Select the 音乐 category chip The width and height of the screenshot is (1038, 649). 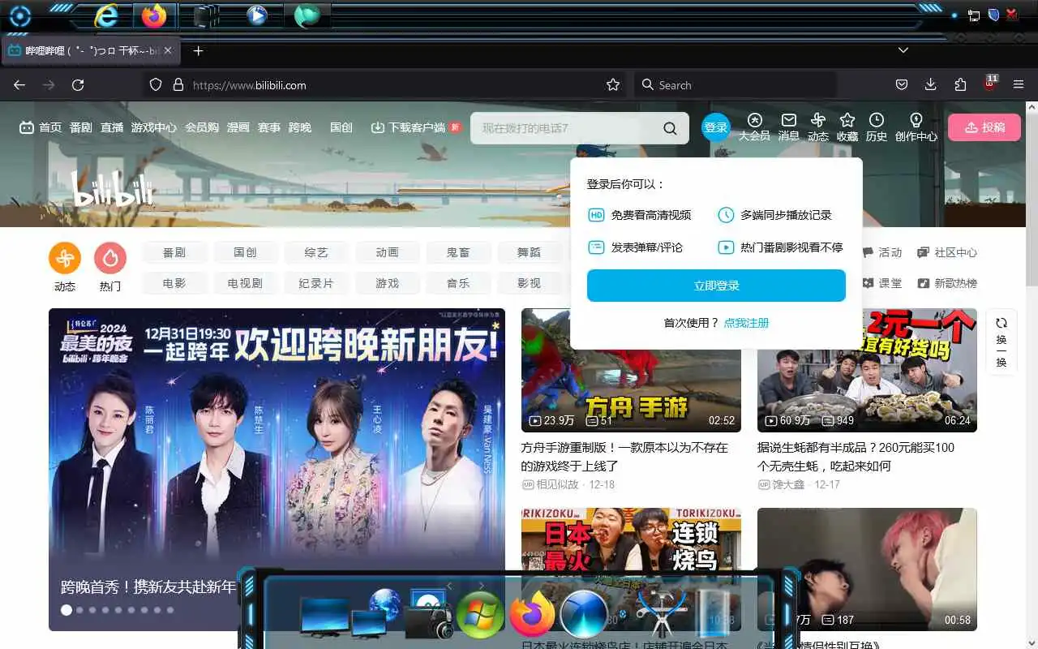pyautogui.click(x=458, y=283)
